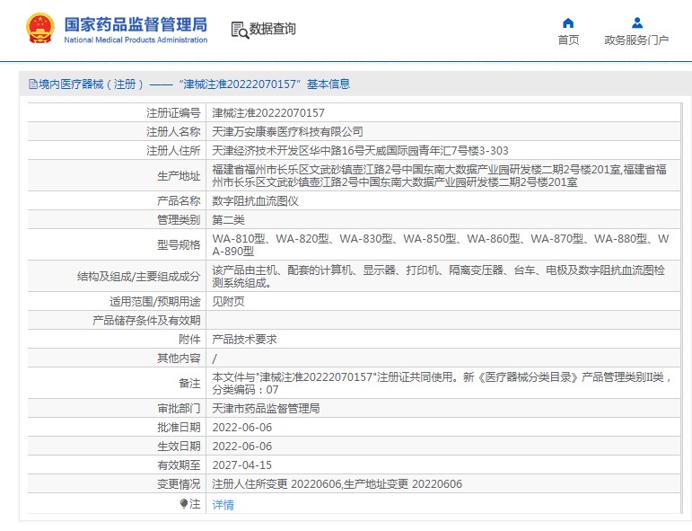Click the national emblem logo

point(39,29)
